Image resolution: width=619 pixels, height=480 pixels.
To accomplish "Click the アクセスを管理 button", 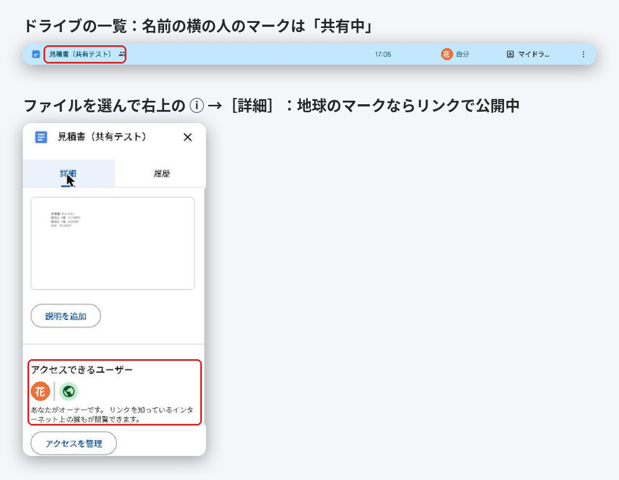I will click(x=74, y=443).
